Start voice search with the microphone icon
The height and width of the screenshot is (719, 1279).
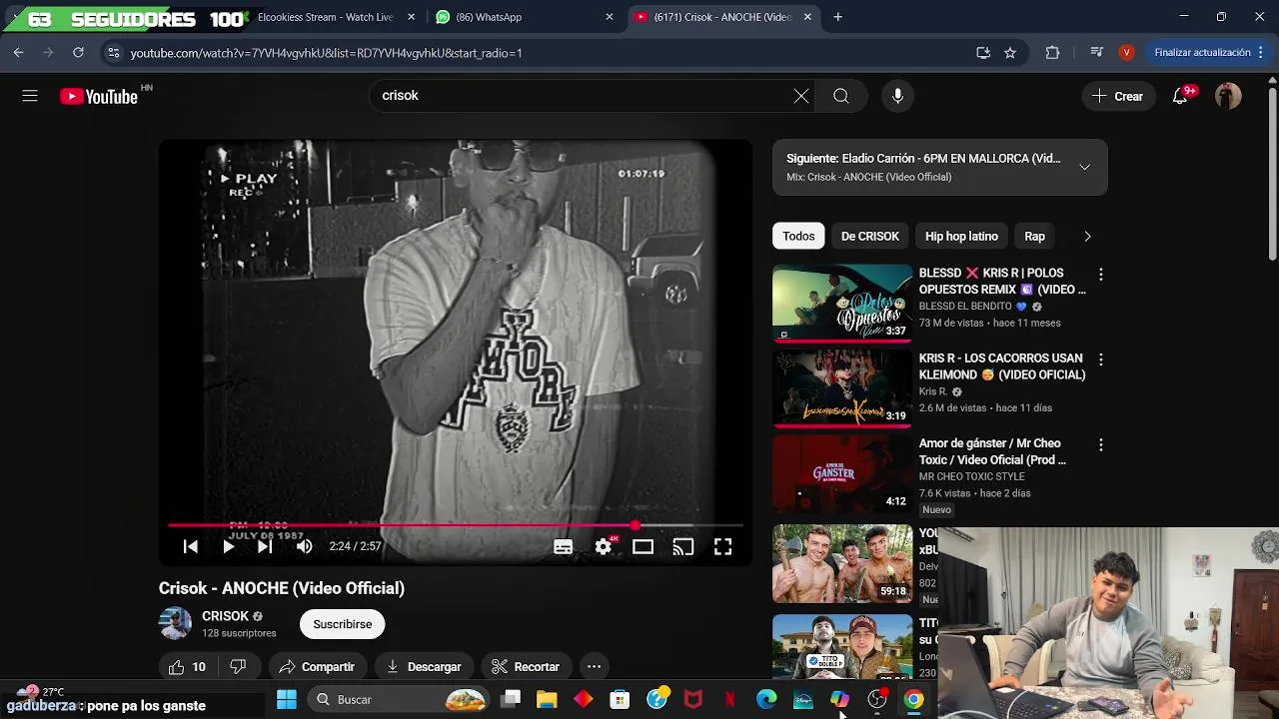[897, 96]
